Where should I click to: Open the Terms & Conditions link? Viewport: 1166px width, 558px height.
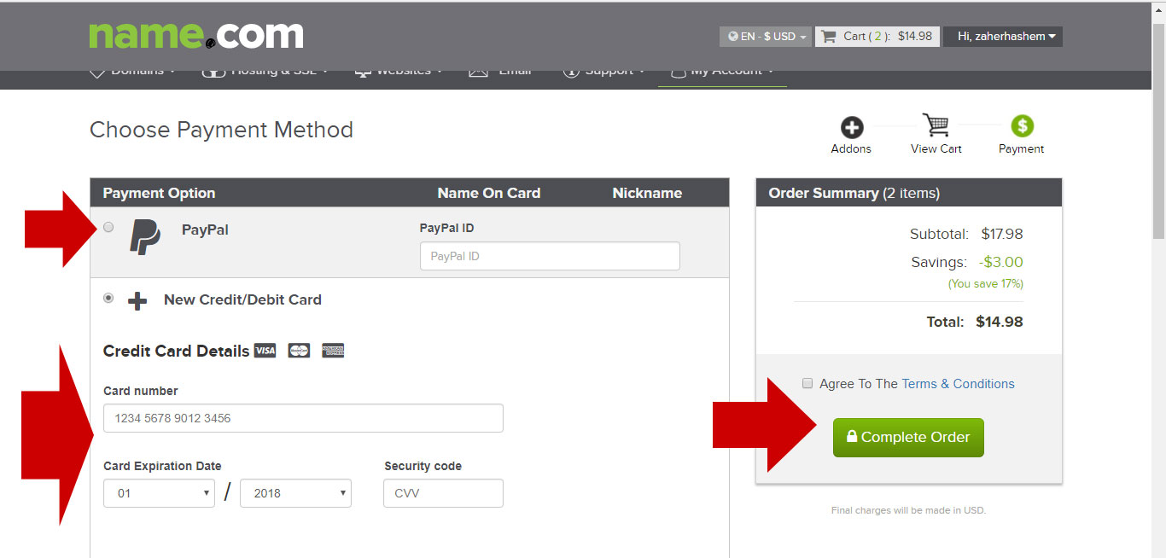958,384
